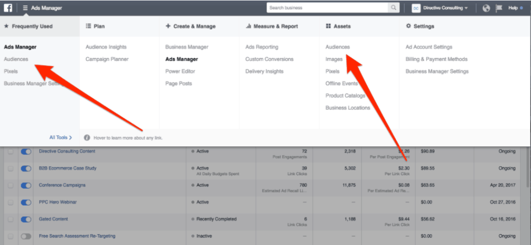Select Pixels under Frequently Used
Viewport: 531px width, 245px height.
[x=11, y=71]
